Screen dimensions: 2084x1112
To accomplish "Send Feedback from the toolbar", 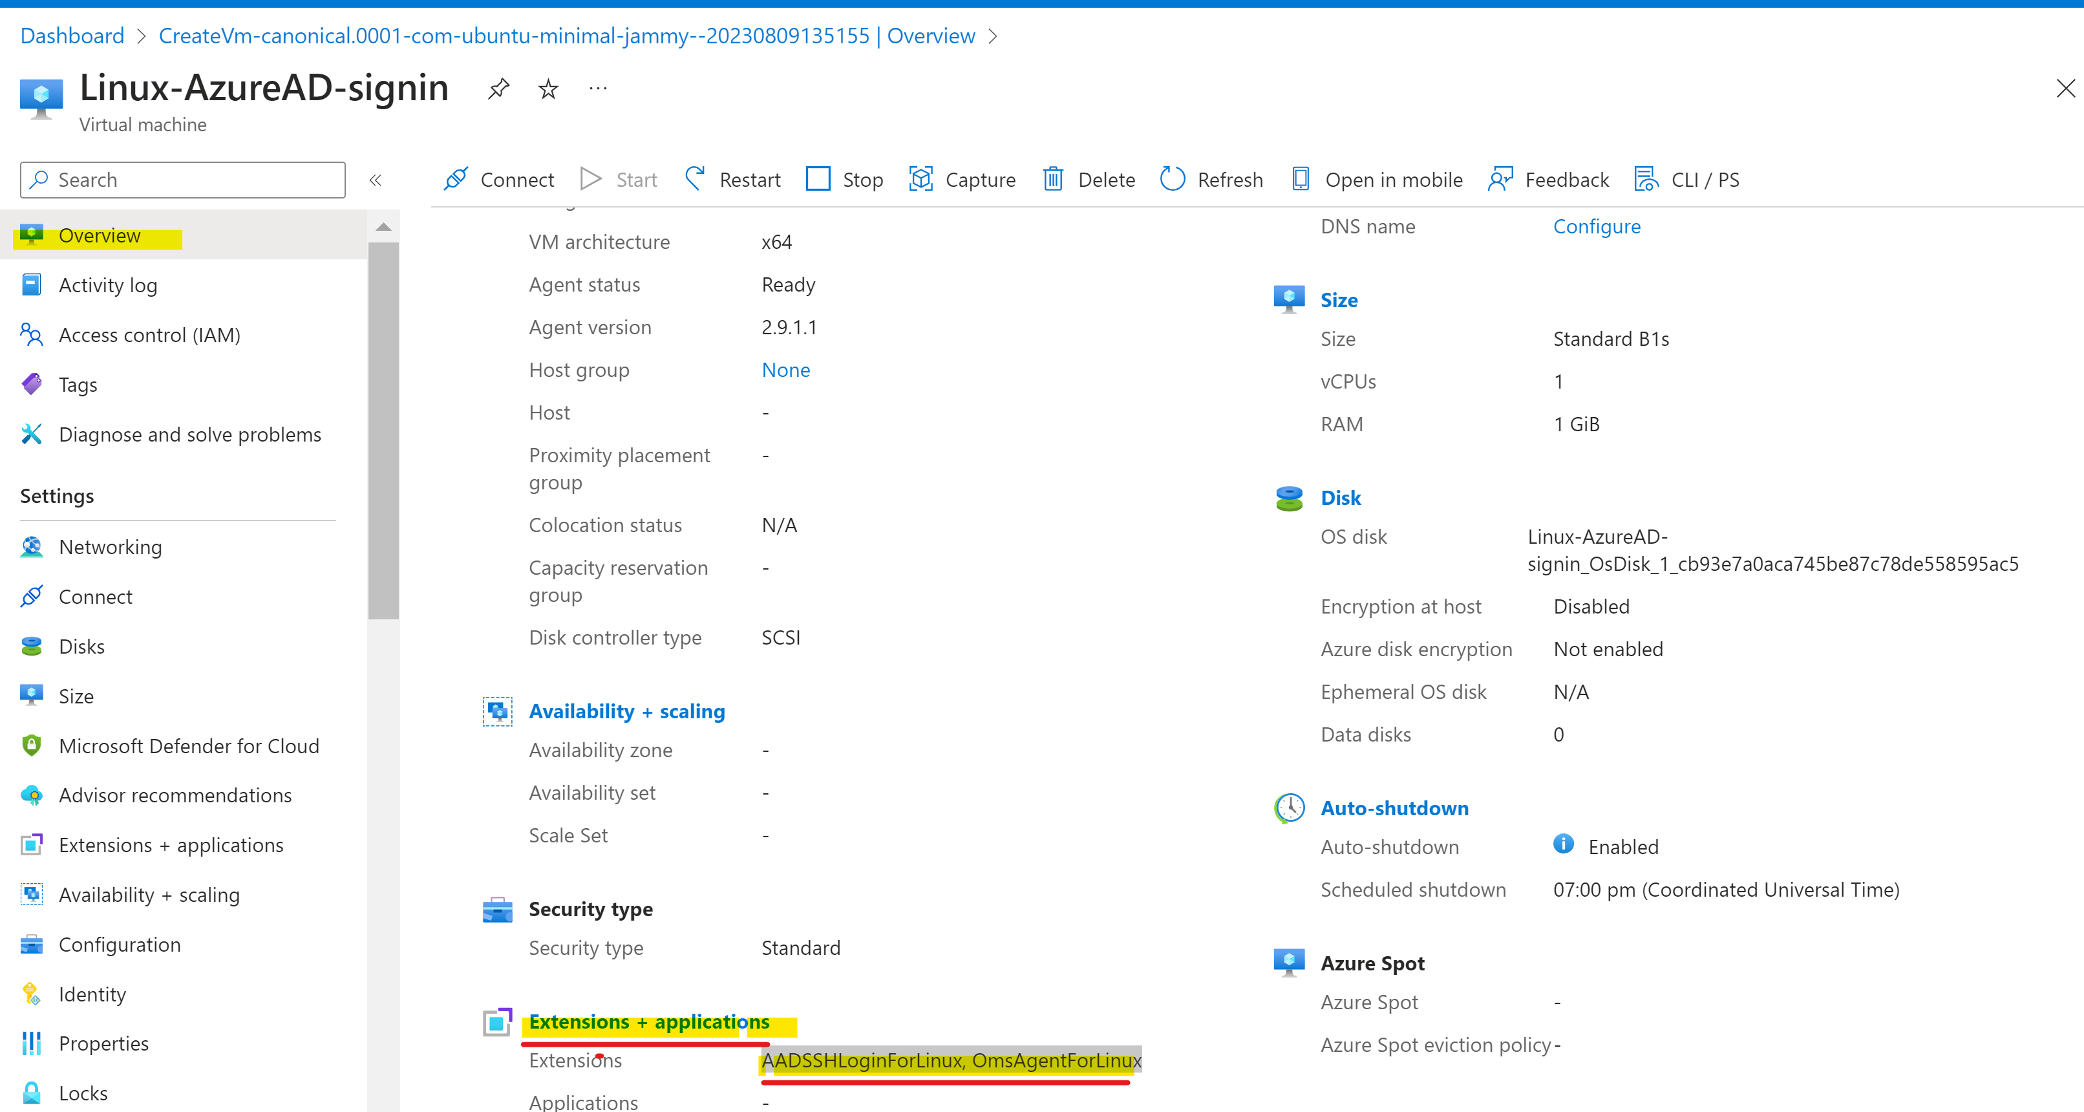I will 1548,179.
